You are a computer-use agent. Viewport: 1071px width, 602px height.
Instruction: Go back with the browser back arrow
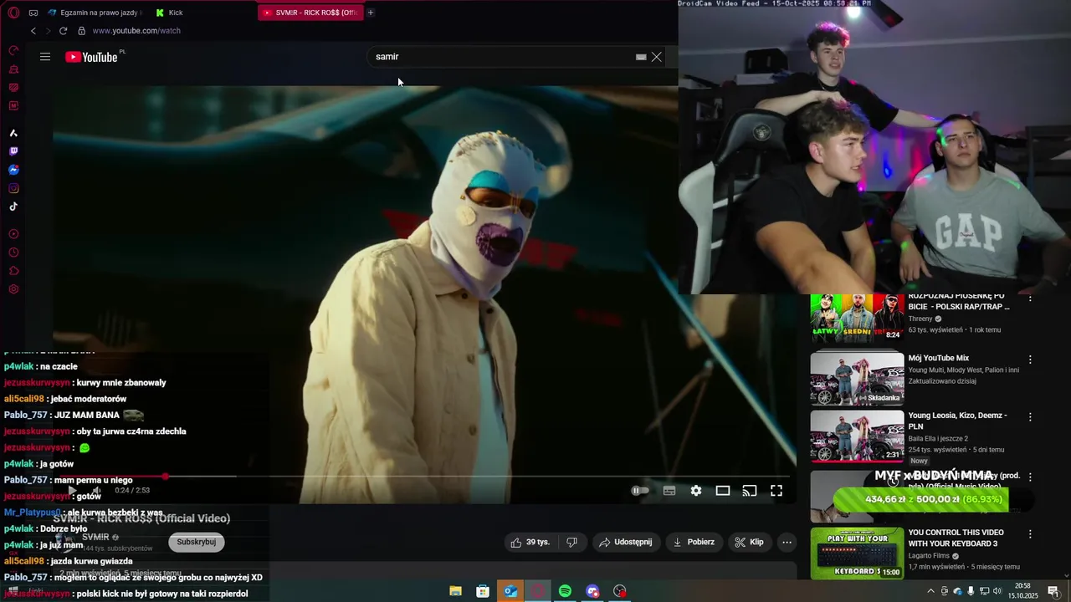click(33, 31)
